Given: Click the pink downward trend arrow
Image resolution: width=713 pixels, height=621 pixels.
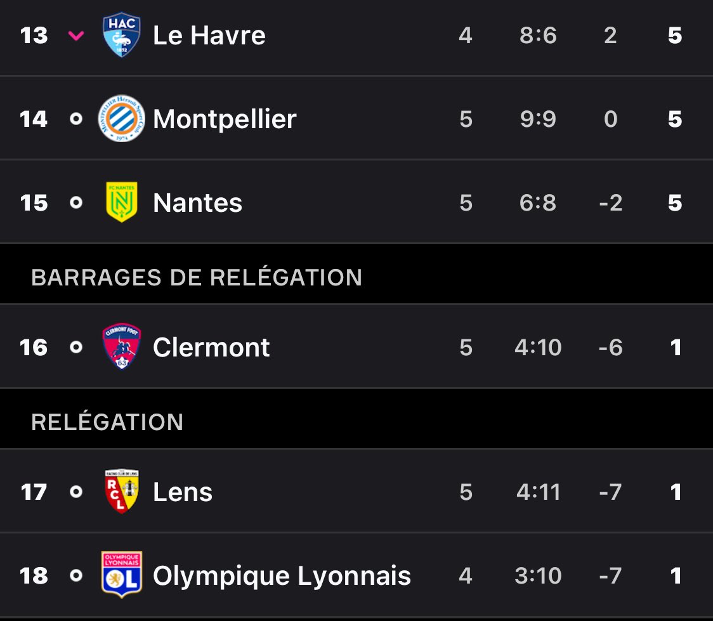Looking at the screenshot, I should (x=76, y=36).
